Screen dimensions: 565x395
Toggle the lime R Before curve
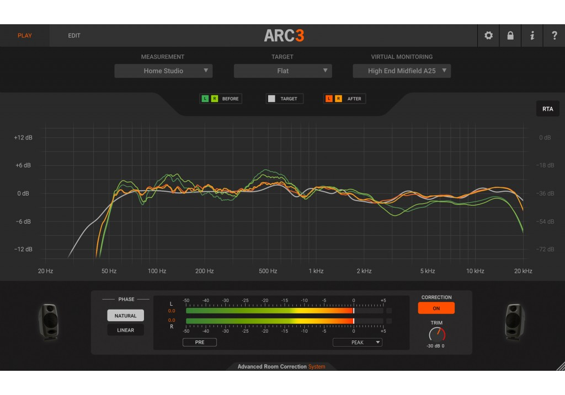(215, 99)
